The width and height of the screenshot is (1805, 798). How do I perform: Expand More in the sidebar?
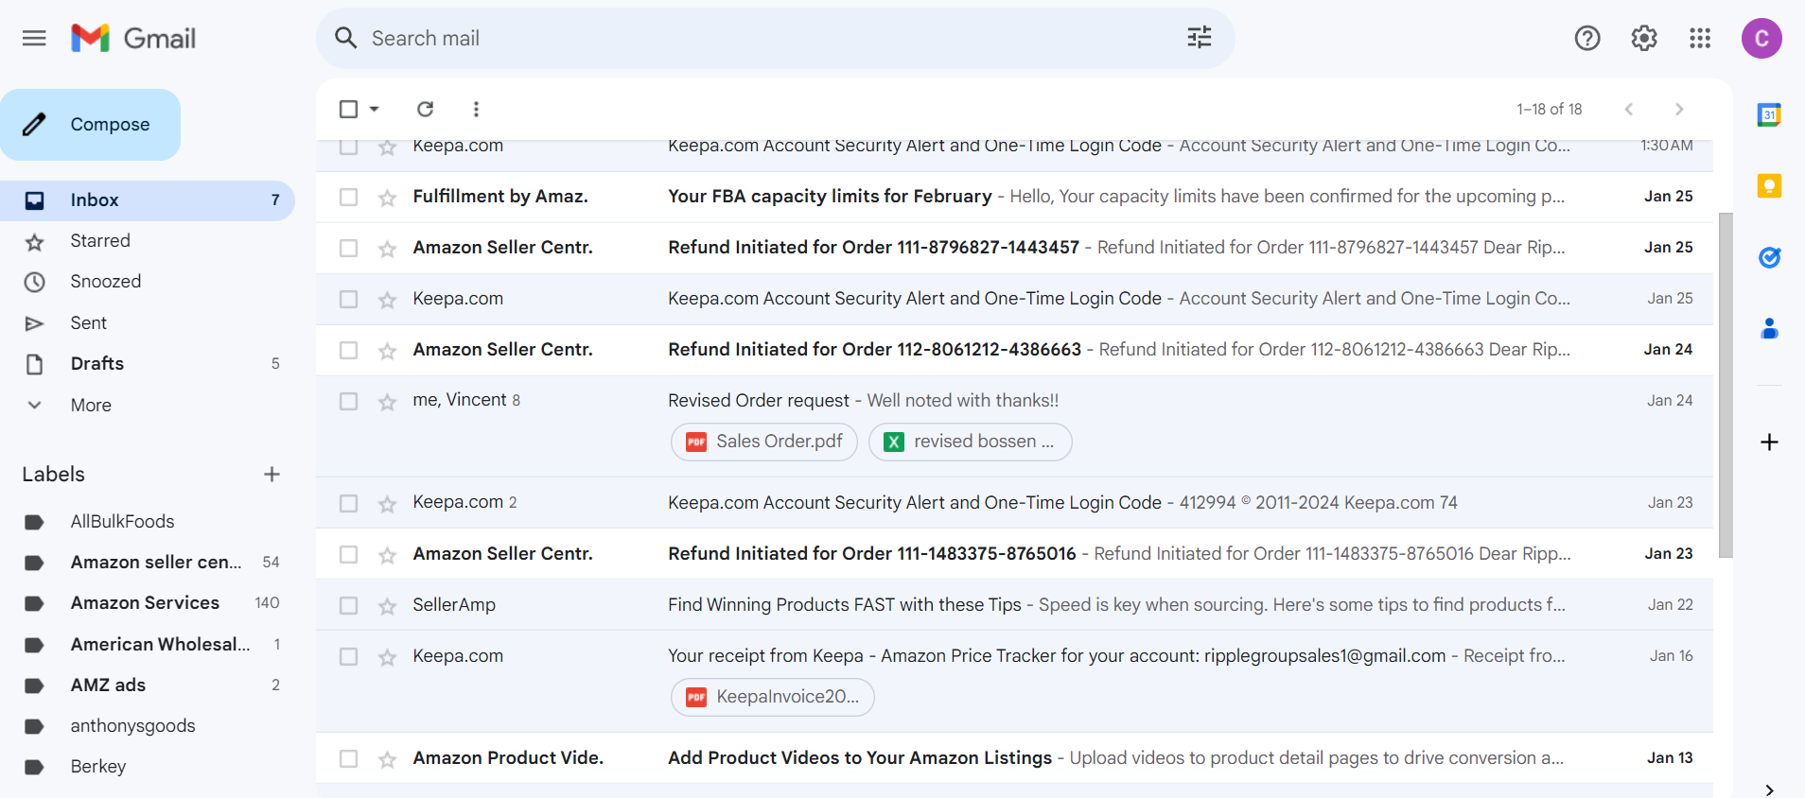pyautogui.click(x=90, y=405)
